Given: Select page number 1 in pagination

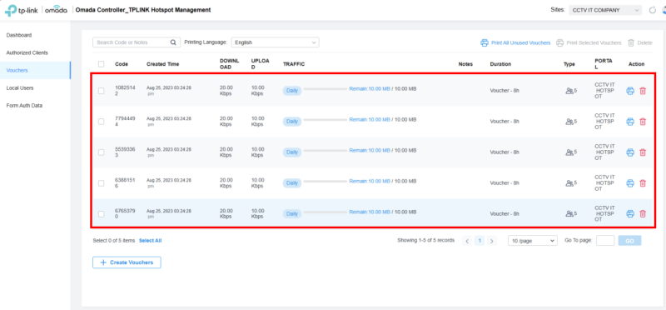Looking at the screenshot, I should (x=480, y=241).
